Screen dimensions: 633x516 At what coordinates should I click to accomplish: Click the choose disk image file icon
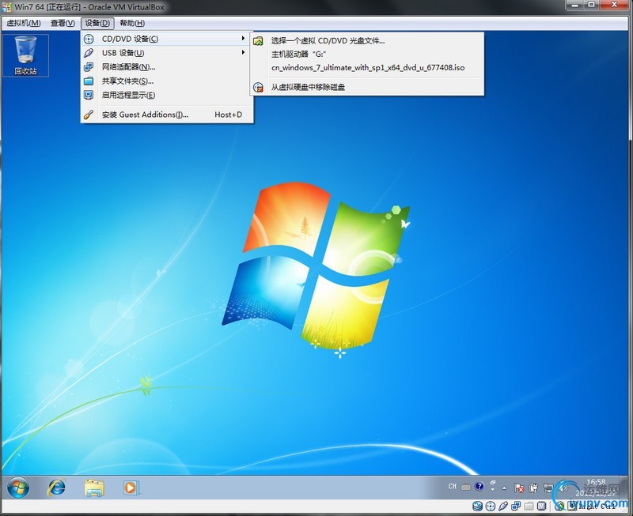click(x=259, y=41)
